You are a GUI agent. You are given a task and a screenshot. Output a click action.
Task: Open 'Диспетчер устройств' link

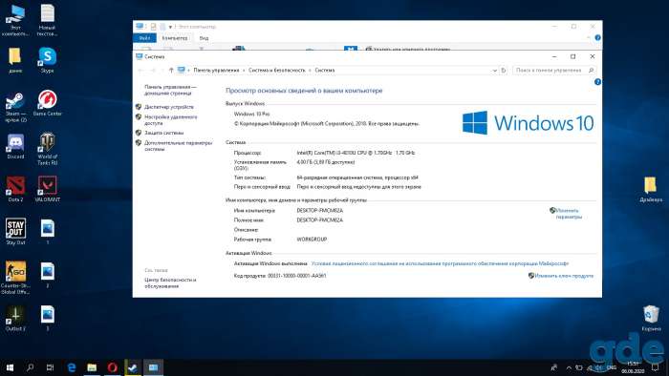tap(169, 107)
